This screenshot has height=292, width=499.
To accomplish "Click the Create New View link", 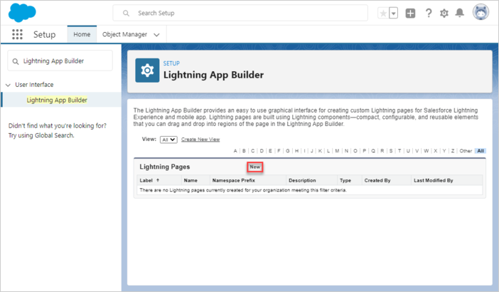I will pos(200,140).
